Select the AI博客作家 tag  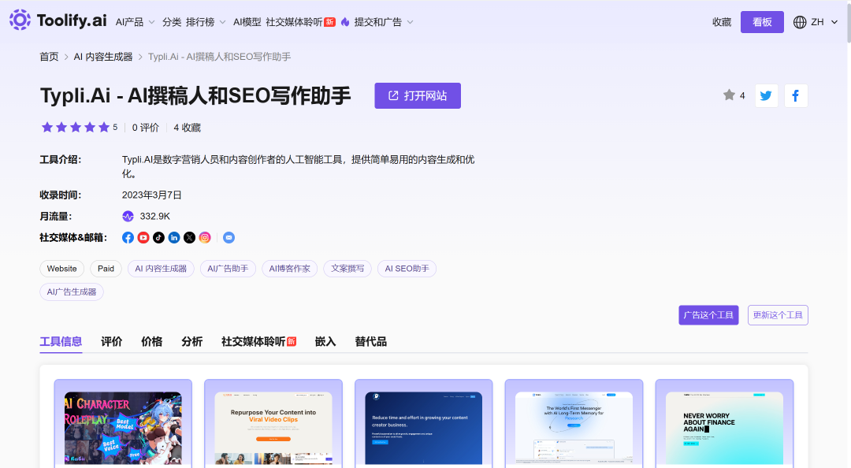pyautogui.click(x=290, y=269)
